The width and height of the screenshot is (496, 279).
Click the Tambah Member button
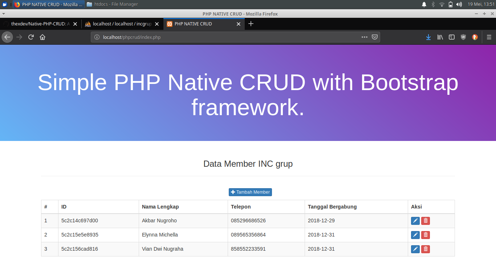(250, 192)
